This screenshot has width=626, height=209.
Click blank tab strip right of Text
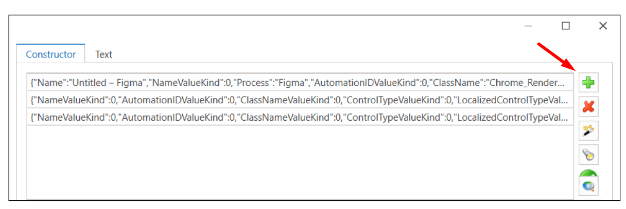click(x=309, y=54)
